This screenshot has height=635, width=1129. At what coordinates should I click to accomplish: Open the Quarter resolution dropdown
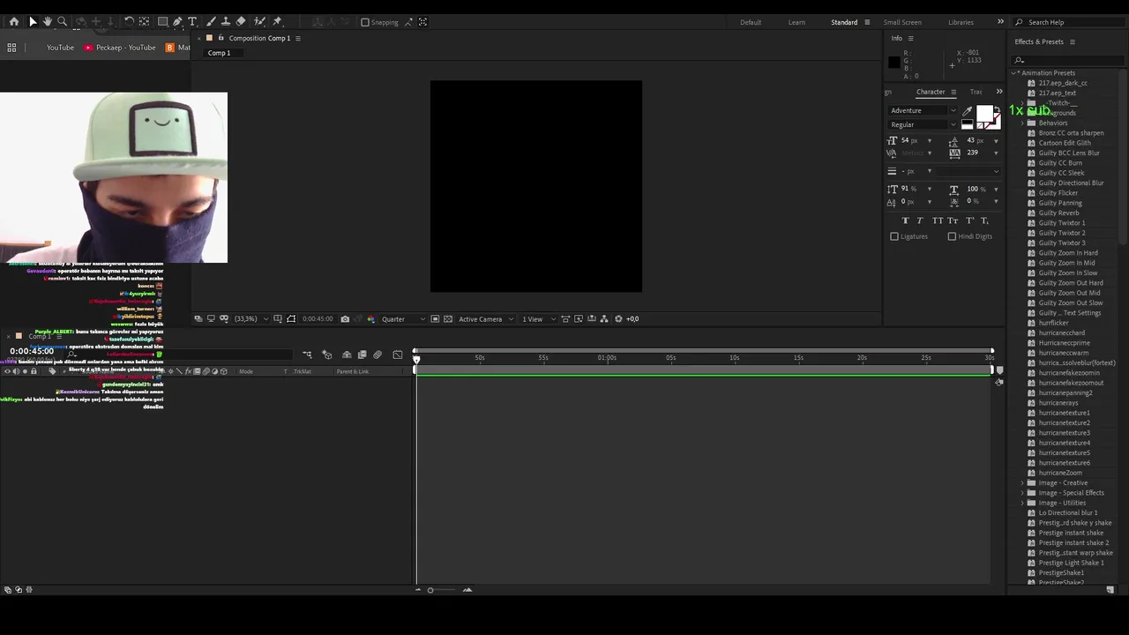[403, 319]
